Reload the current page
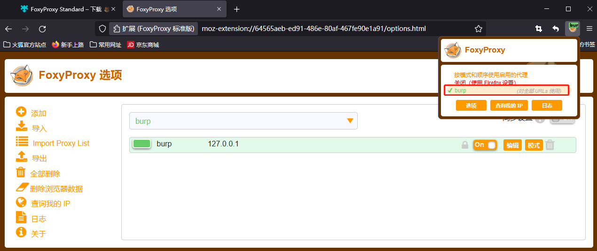This screenshot has height=251, width=597. tap(42, 29)
